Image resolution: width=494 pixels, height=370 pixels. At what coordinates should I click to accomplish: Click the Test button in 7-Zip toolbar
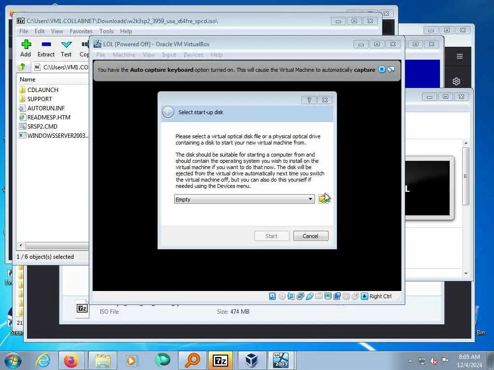[x=66, y=49]
